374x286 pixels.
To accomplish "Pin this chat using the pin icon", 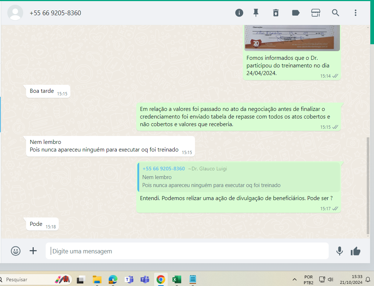I will click(x=256, y=13).
